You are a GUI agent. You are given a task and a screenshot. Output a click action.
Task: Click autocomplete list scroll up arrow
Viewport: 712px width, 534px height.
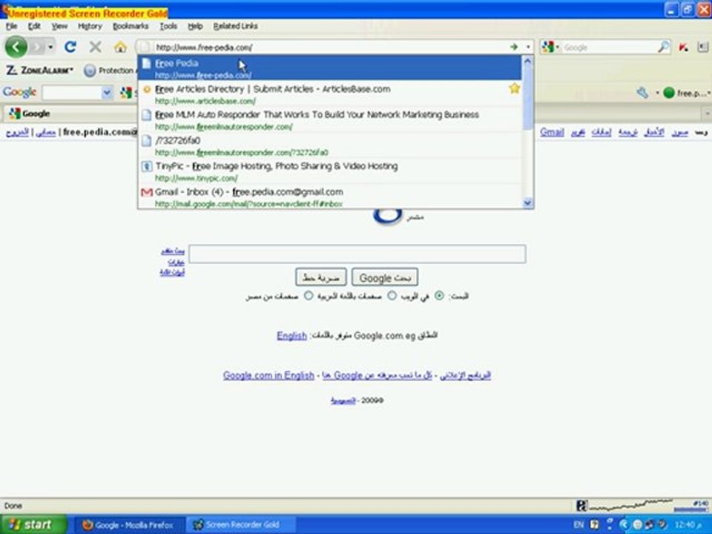point(527,60)
